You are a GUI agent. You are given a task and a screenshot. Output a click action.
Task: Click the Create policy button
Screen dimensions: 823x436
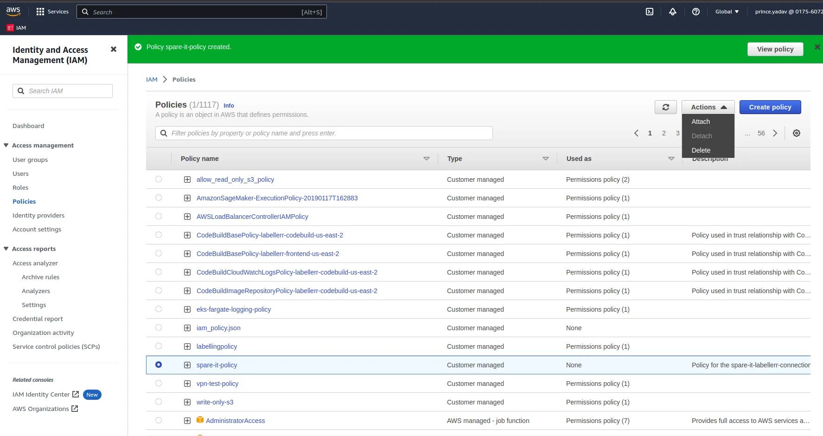770,107
